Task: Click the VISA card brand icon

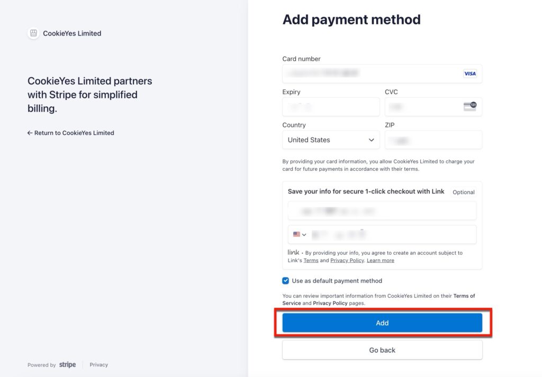Action: pos(469,73)
